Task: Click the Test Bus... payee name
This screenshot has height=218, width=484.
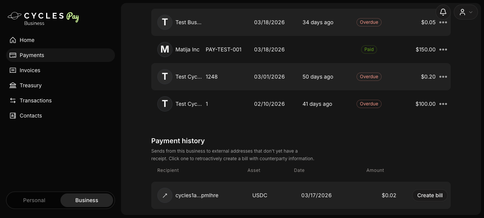Action: click(188, 22)
